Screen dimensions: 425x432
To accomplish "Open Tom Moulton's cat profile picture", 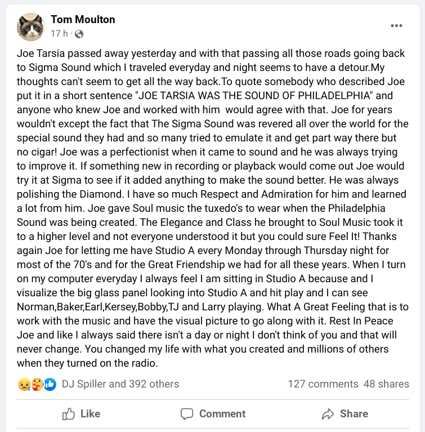I will (x=30, y=26).
